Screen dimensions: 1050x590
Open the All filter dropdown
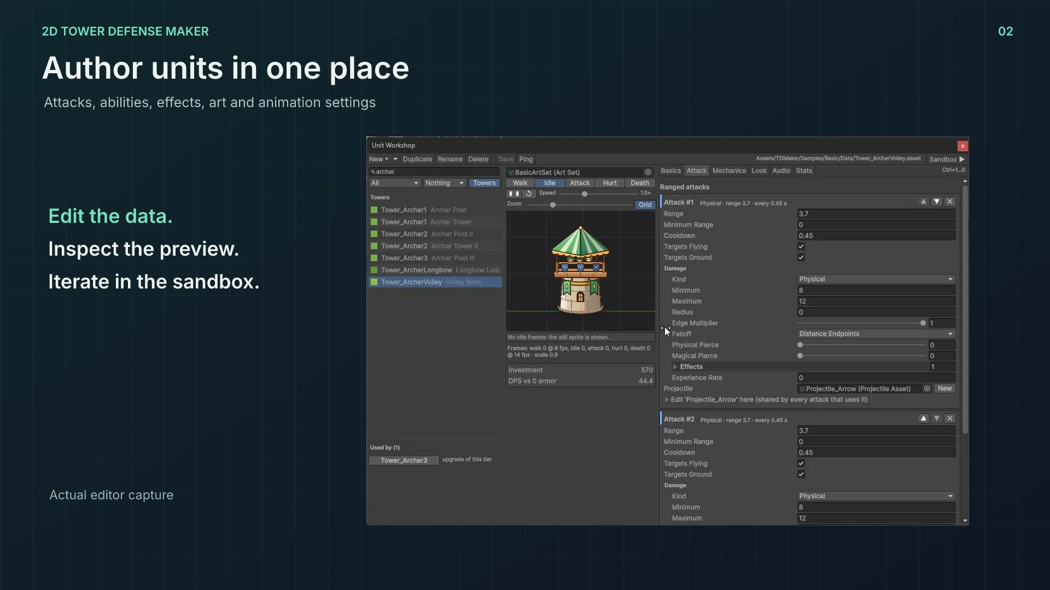click(x=395, y=183)
